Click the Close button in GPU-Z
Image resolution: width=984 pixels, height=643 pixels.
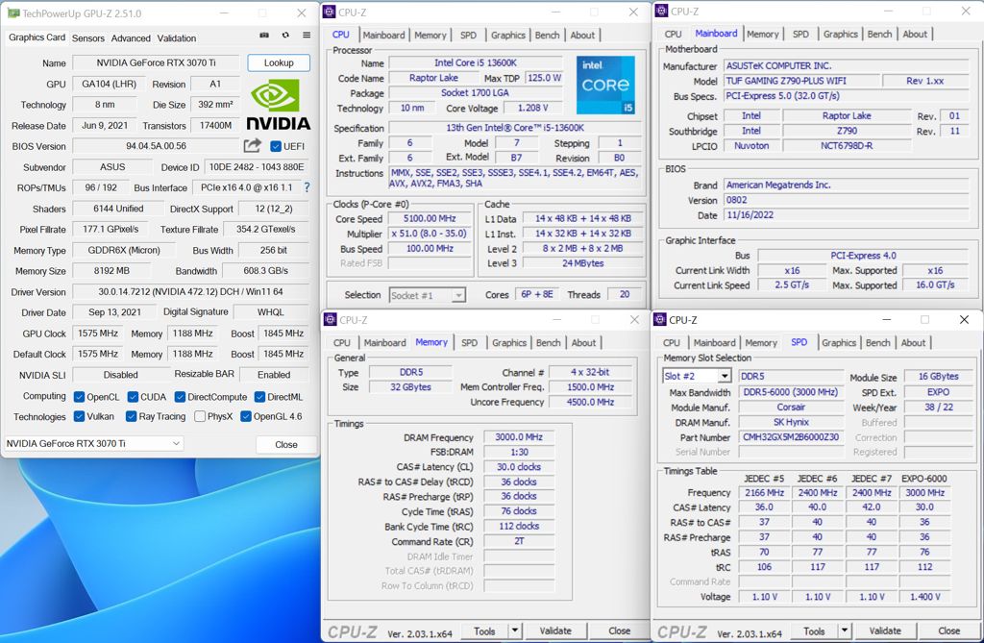pos(286,445)
